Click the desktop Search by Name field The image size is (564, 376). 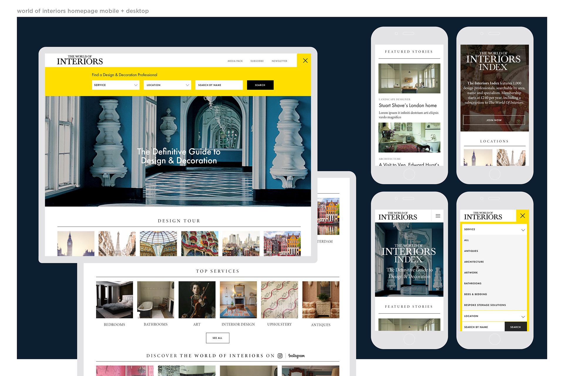click(219, 85)
